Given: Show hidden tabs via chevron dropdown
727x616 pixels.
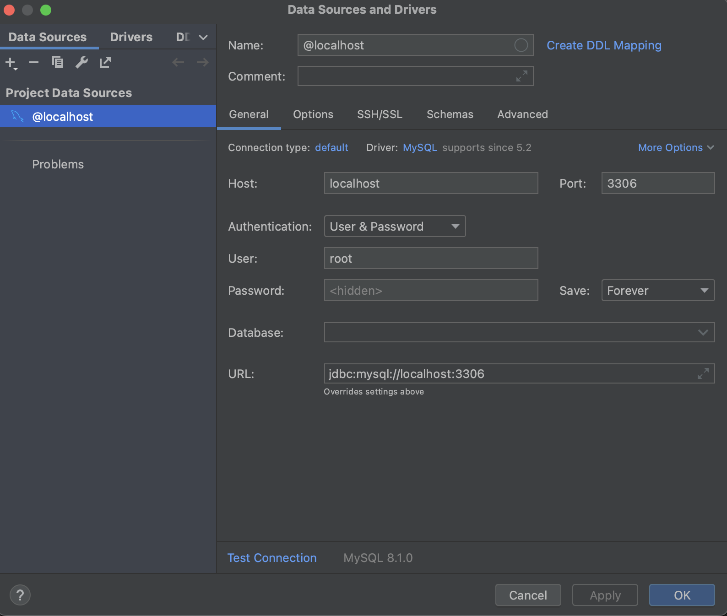Looking at the screenshot, I should pos(203,37).
